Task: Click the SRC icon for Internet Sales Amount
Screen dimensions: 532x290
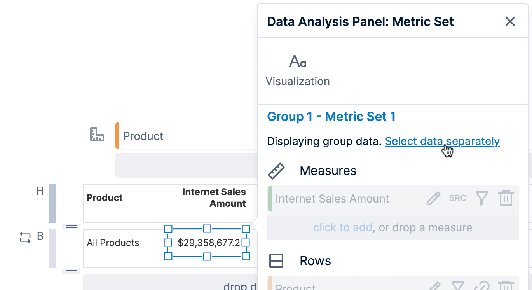Action: [x=457, y=198]
